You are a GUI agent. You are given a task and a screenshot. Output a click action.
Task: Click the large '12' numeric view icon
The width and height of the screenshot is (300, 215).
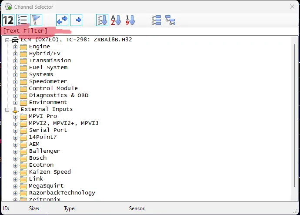[8, 20]
